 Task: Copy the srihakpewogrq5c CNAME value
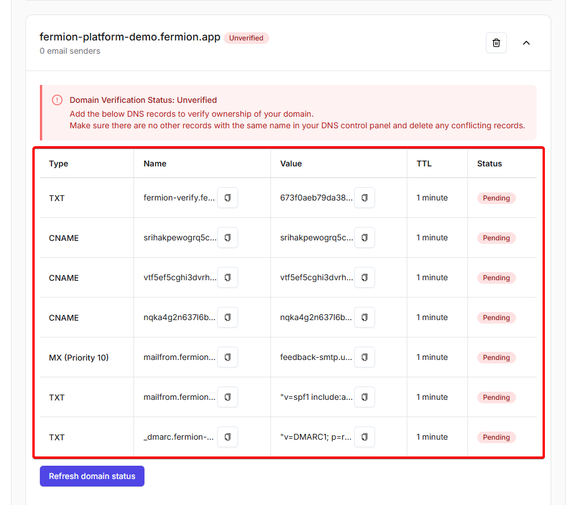364,237
